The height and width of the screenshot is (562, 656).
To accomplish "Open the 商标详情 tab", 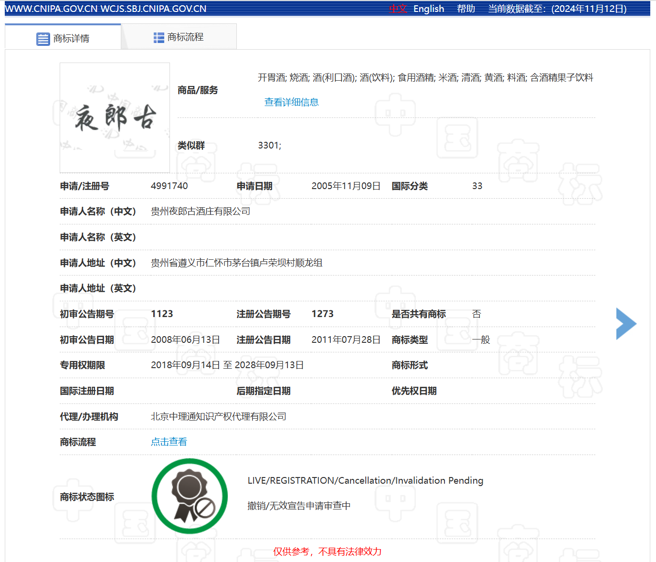I will coord(63,38).
